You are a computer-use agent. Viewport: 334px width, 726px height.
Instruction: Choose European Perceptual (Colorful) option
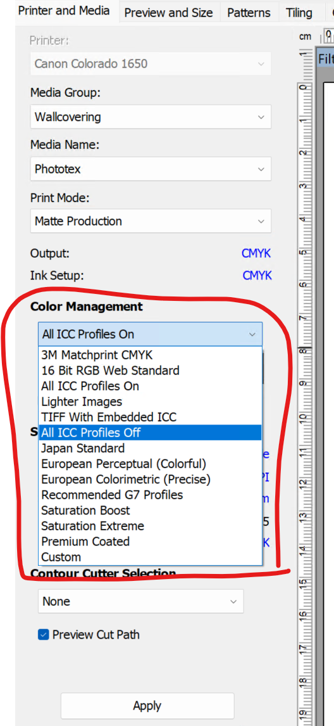[x=151, y=464]
